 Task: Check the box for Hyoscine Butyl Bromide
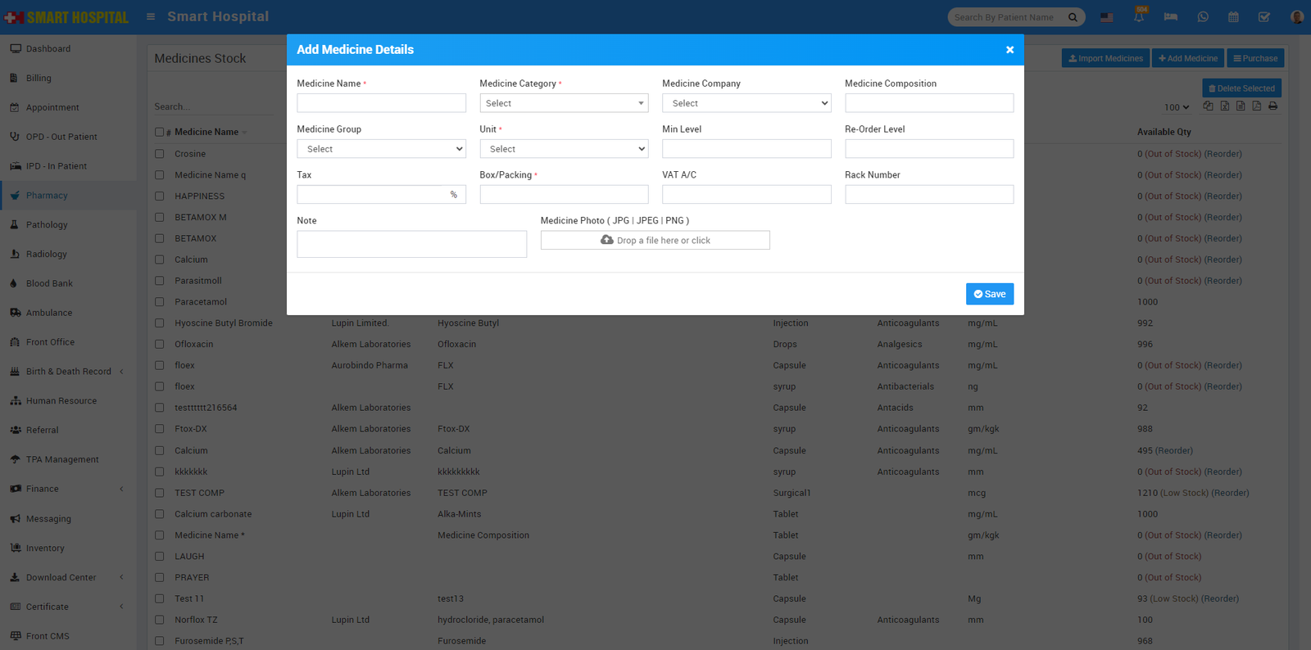point(160,323)
